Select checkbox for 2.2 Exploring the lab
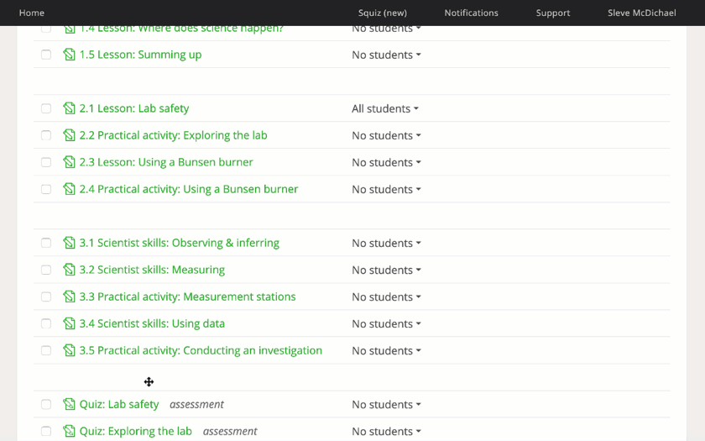Viewport: 705px width, 441px height. point(46,135)
